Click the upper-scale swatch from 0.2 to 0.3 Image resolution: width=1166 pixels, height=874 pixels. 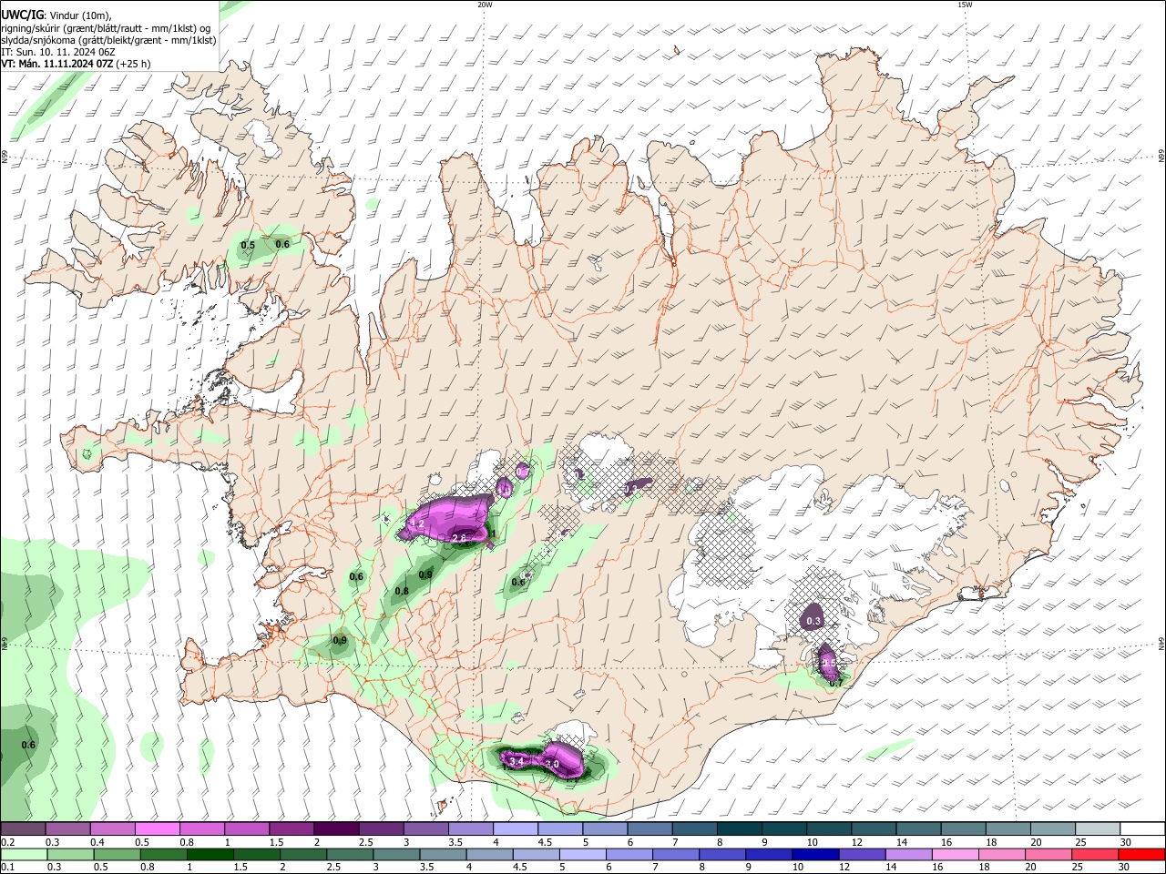23,829
